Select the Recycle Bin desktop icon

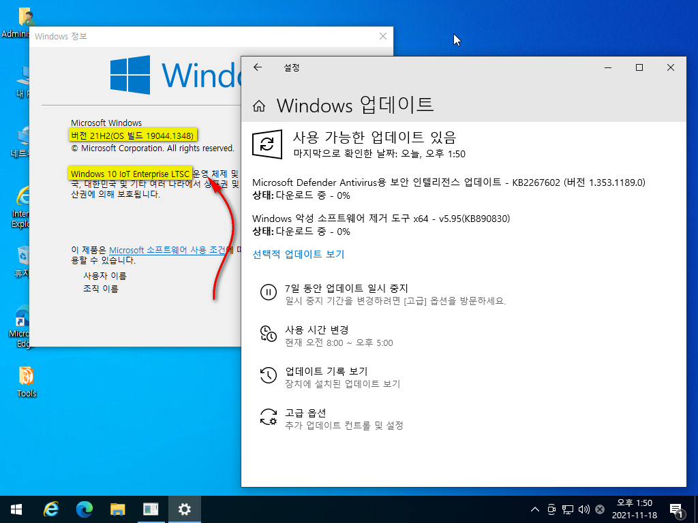(21, 262)
